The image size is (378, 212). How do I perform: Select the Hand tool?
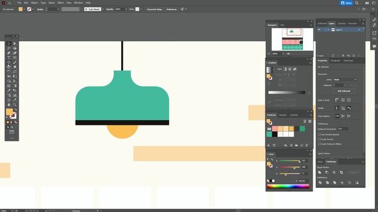pos(9,105)
